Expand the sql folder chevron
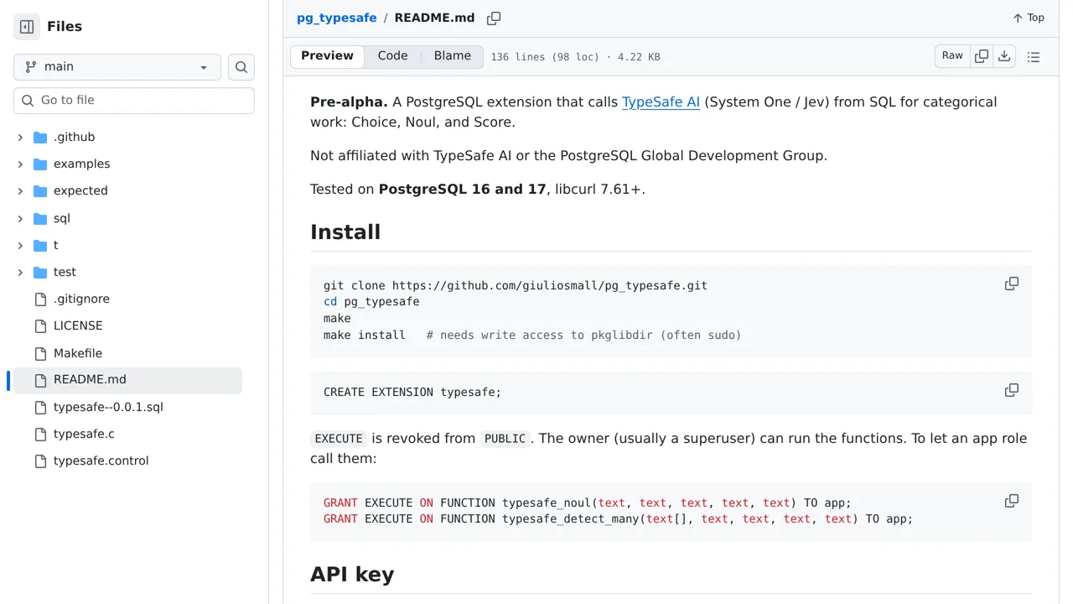1073x604 pixels. pos(20,218)
